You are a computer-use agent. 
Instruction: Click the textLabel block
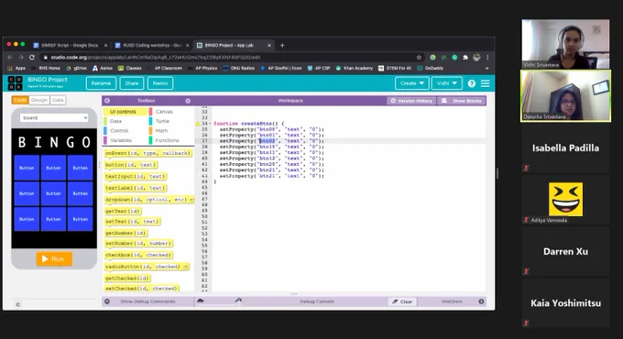coord(135,188)
